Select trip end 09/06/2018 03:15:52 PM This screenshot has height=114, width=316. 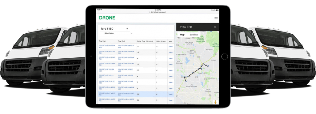point(126,64)
